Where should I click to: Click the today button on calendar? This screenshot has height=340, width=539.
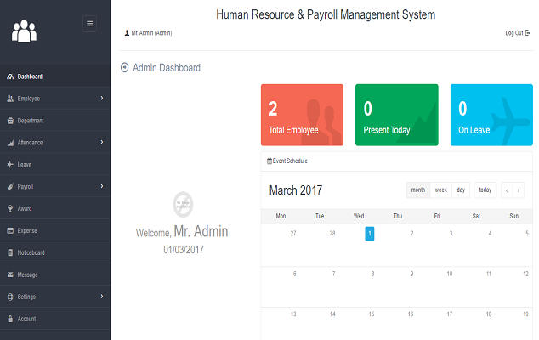(x=485, y=190)
